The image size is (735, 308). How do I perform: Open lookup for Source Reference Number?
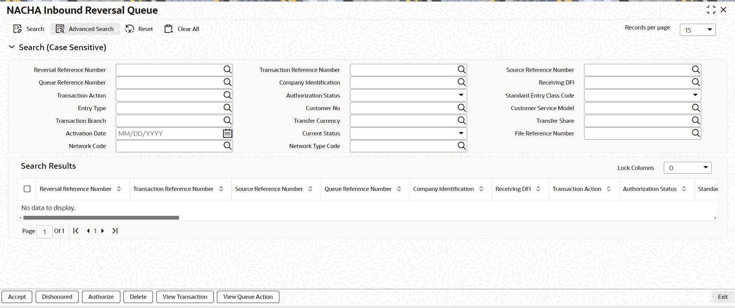tap(696, 70)
